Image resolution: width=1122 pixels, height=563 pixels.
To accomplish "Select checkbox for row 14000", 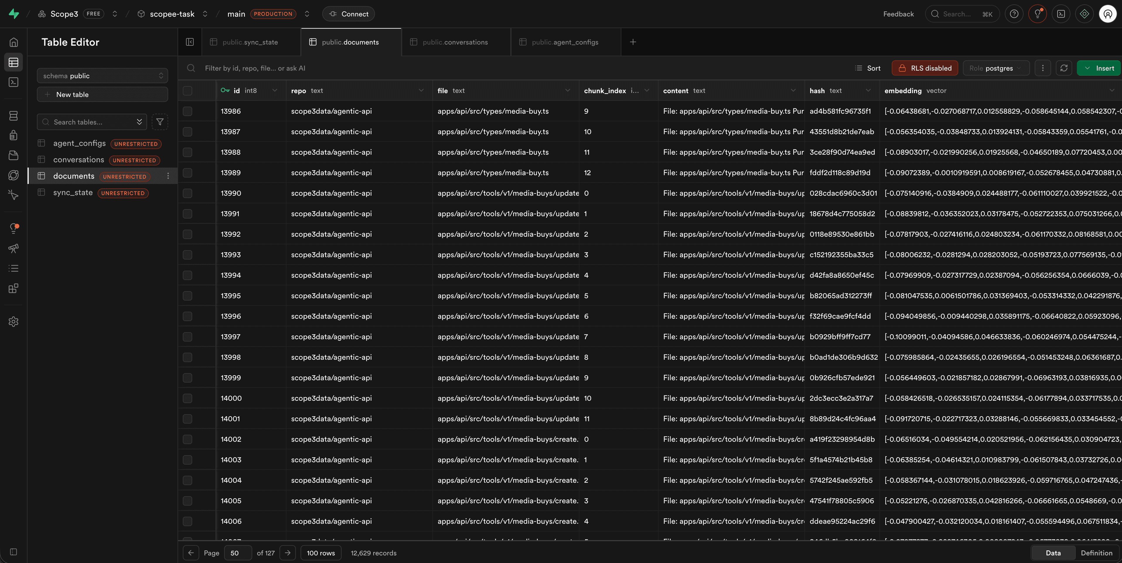I will pyautogui.click(x=187, y=398).
